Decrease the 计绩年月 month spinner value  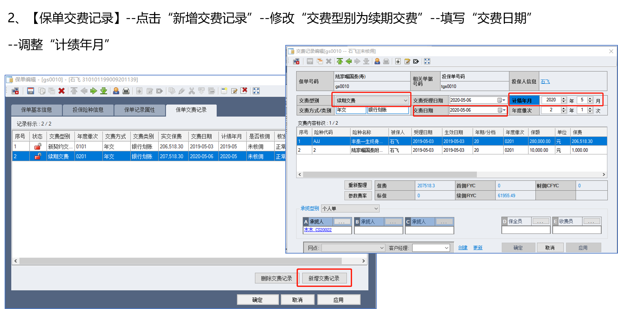[590, 102]
